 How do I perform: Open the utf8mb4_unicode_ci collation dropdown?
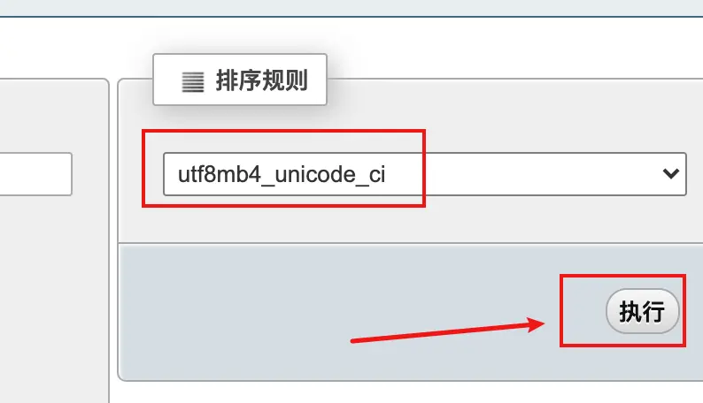[x=425, y=174]
